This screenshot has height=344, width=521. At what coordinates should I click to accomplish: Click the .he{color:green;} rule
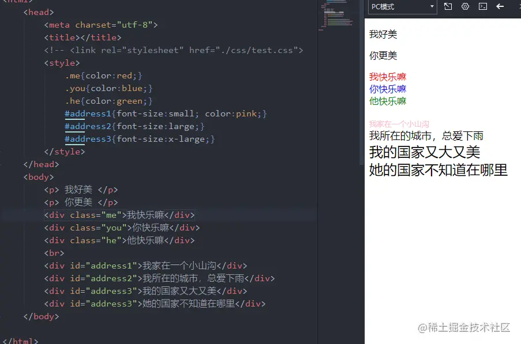[108, 101]
